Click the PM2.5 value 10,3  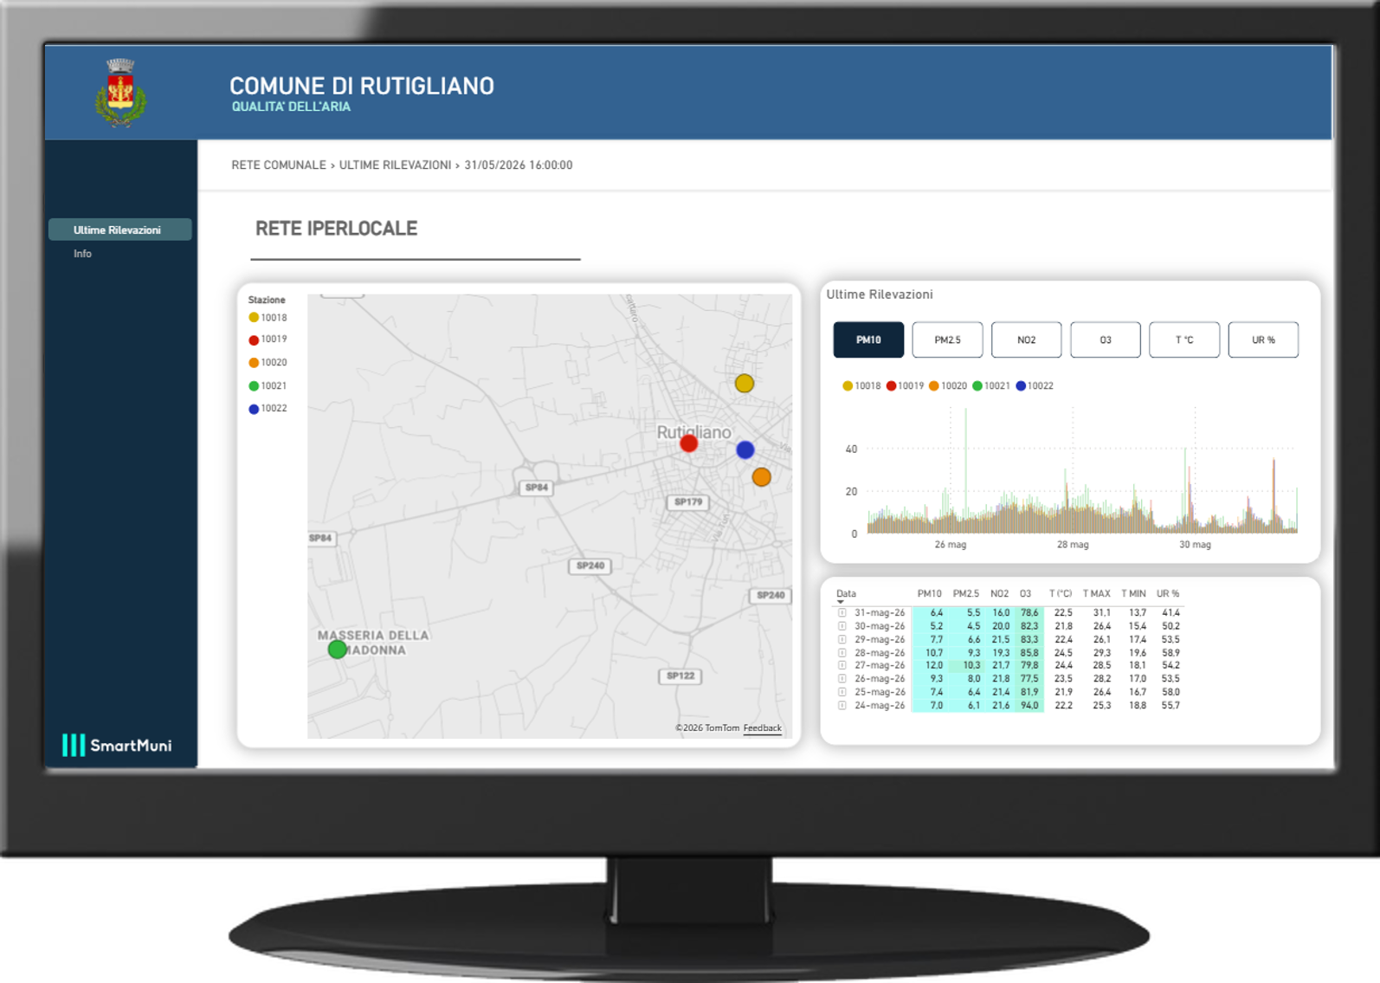click(971, 665)
